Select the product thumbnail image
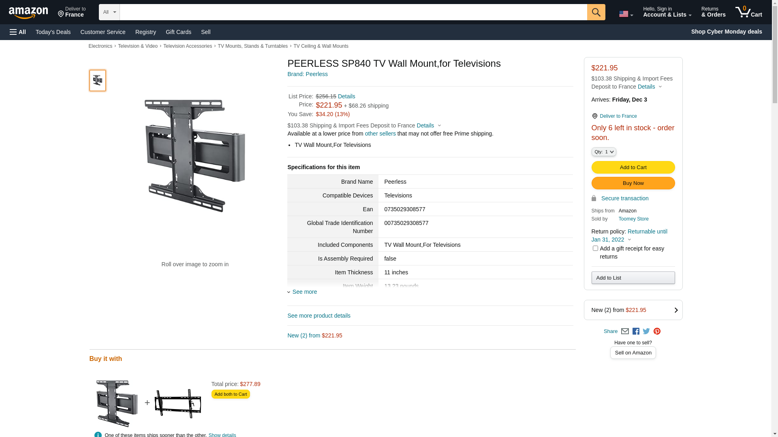 pyautogui.click(x=97, y=81)
